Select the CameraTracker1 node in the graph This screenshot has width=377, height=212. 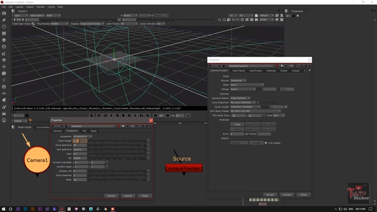click(x=184, y=168)
